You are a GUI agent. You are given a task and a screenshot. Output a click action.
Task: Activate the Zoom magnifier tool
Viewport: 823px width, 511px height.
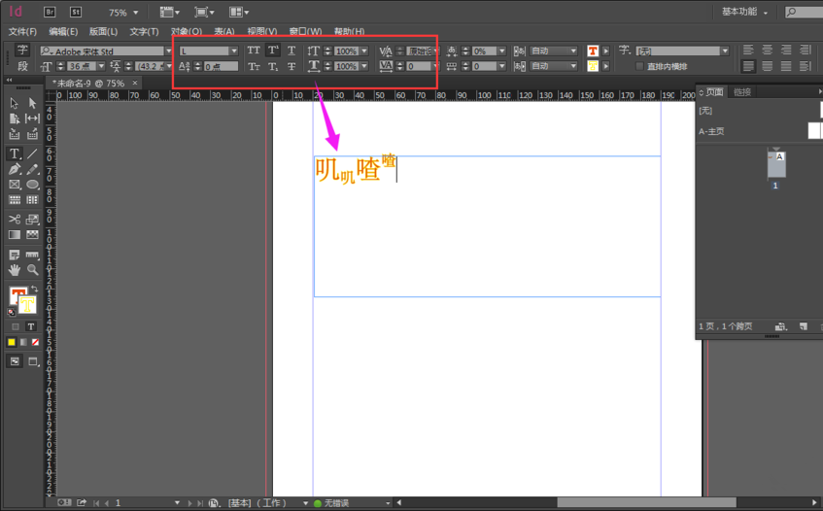click(x=32, y=270)
